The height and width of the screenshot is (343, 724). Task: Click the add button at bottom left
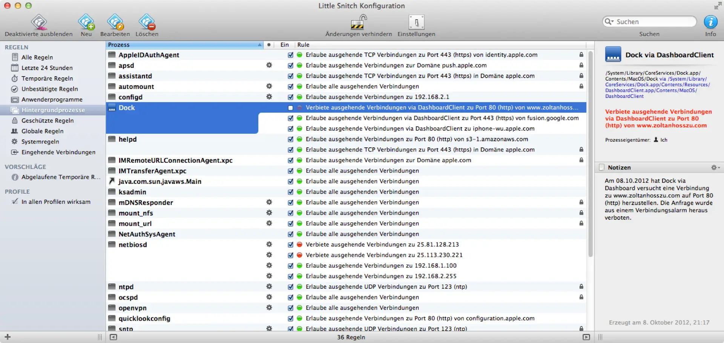click(8, 337)
